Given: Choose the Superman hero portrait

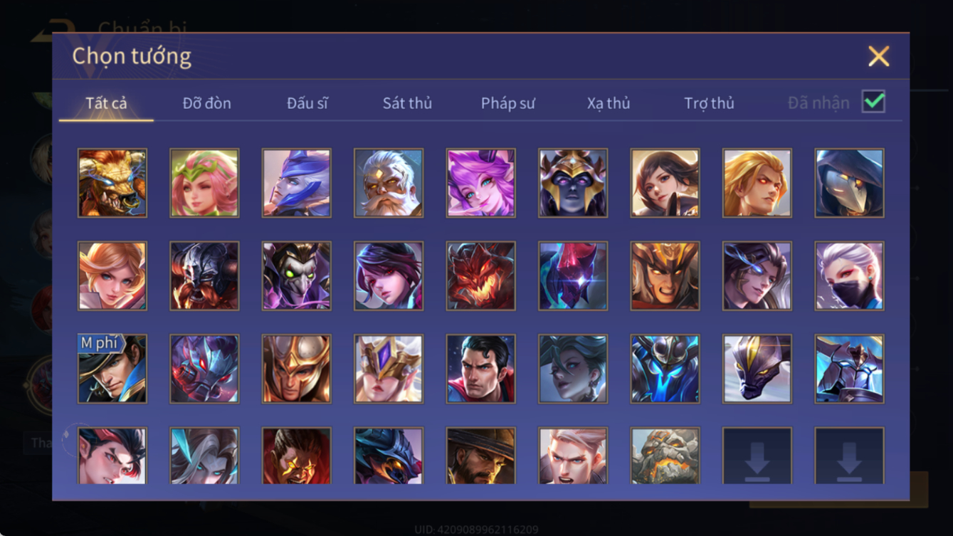Looking at the screenshot, I should (480, 369).
